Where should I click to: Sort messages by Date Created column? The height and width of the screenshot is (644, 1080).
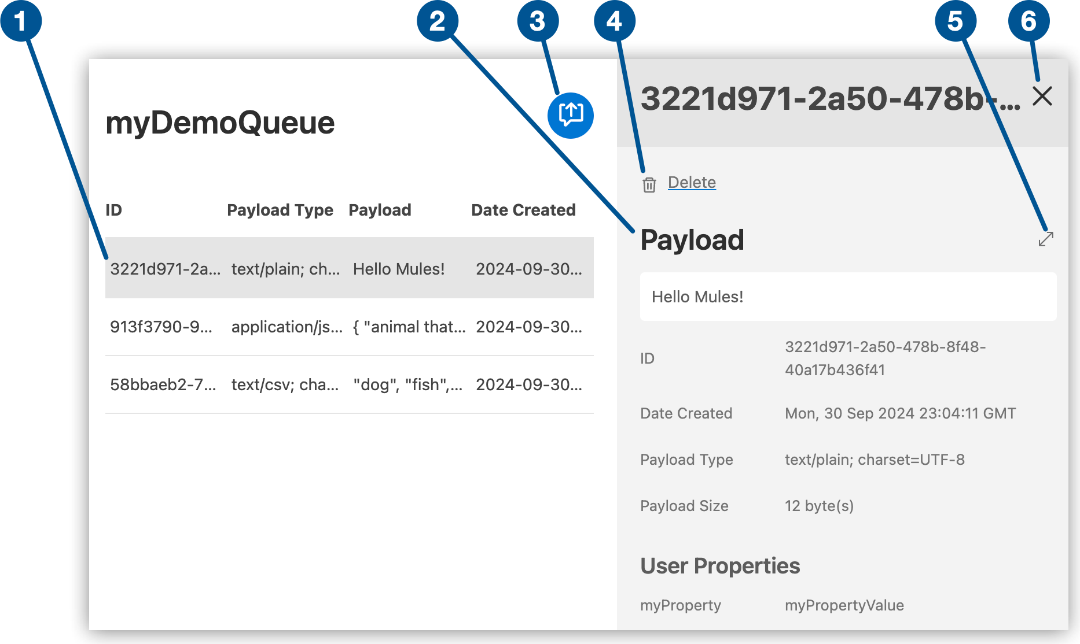coord(523,210)
